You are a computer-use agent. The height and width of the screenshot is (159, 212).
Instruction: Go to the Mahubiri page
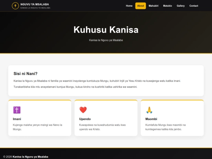pos(154,6)
